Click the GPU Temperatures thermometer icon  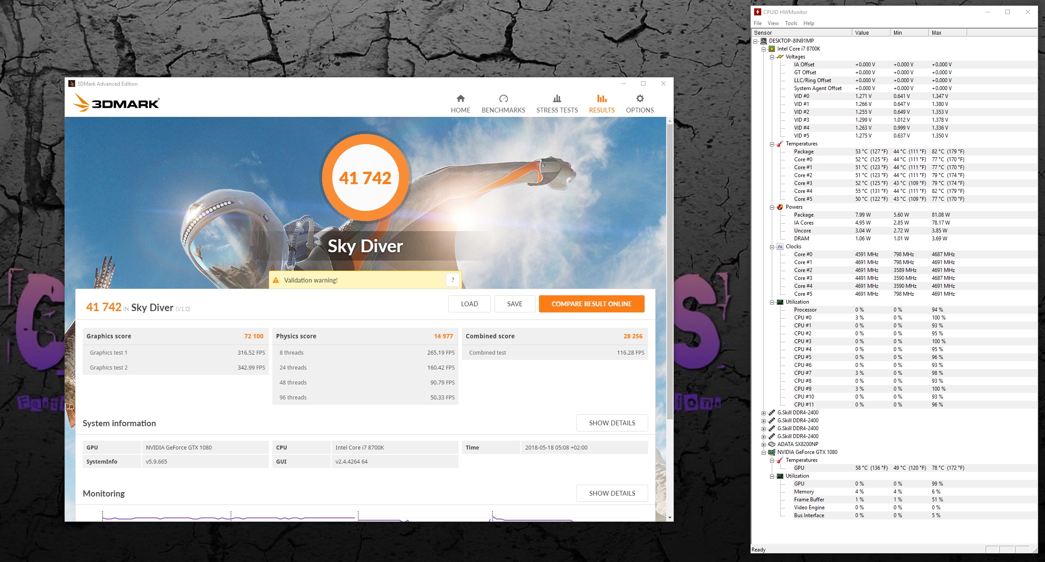pos(780,460)
